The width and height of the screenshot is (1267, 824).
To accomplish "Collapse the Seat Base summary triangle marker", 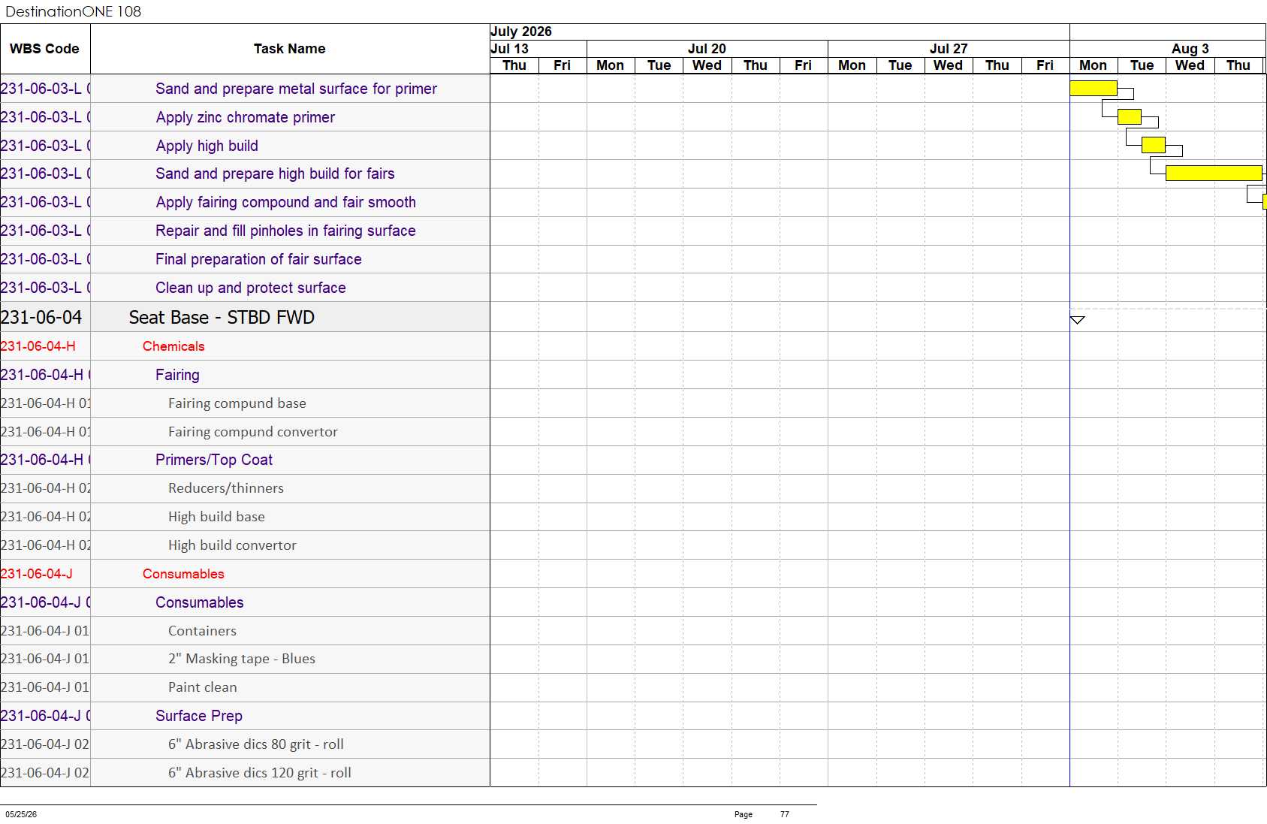I will pyautogui.click(x=1077, y=320).
